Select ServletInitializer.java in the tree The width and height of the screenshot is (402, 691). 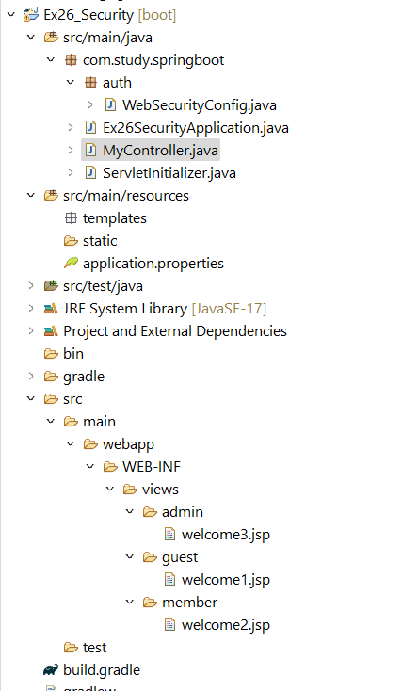169,173
